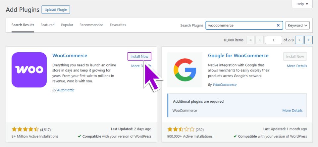Click 'Last Updated: 2 days ago' text
318x147 pixels.
pos(131,129)
